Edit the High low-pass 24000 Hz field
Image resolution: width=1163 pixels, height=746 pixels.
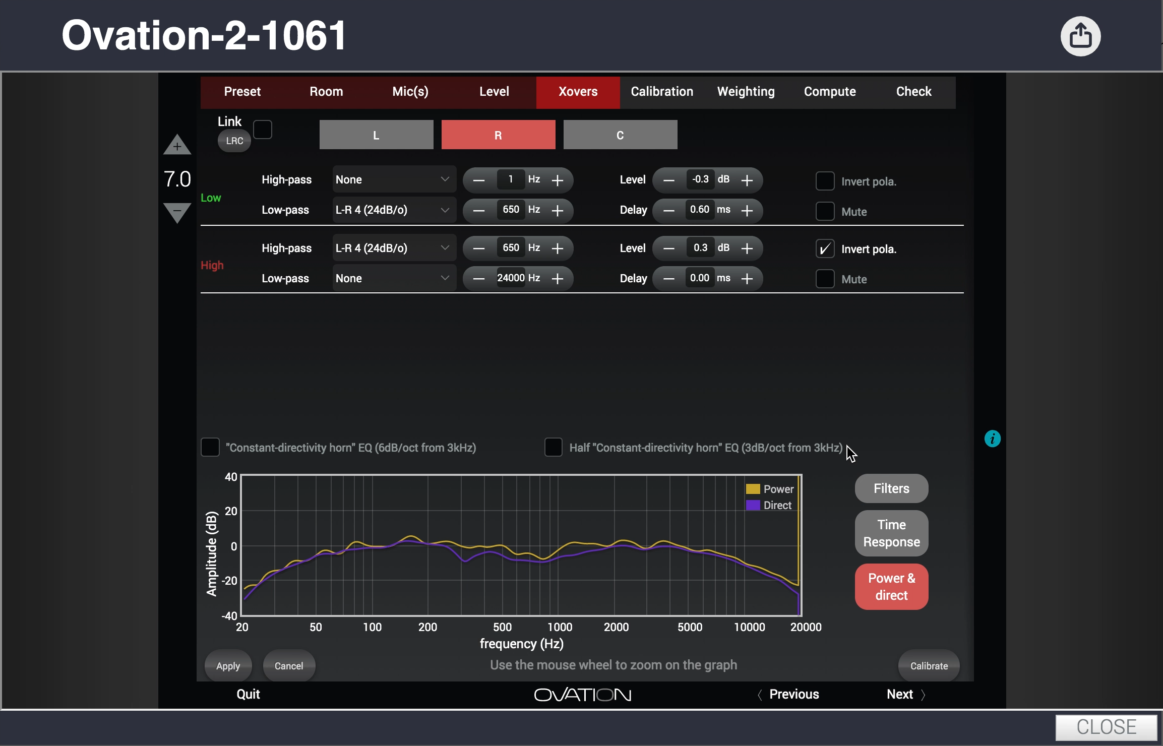(511, 278)
